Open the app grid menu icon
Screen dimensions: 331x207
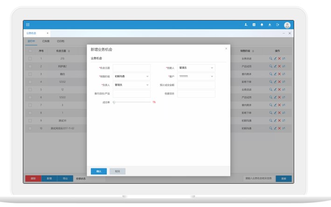click(x=28, y=25)
